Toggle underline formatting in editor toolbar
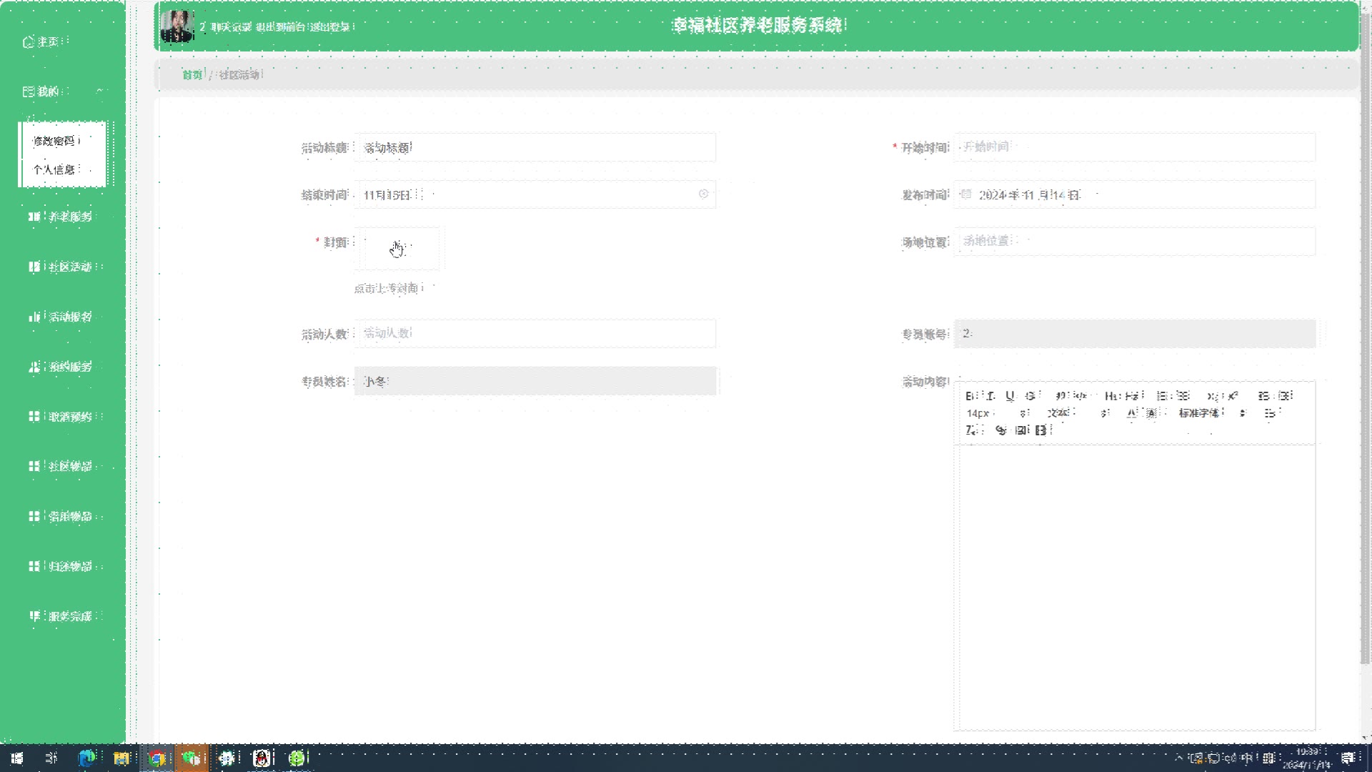 (x=1010, y=396)
